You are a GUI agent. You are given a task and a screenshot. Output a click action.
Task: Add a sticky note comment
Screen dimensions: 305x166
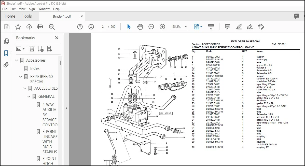tap(227, 27)
